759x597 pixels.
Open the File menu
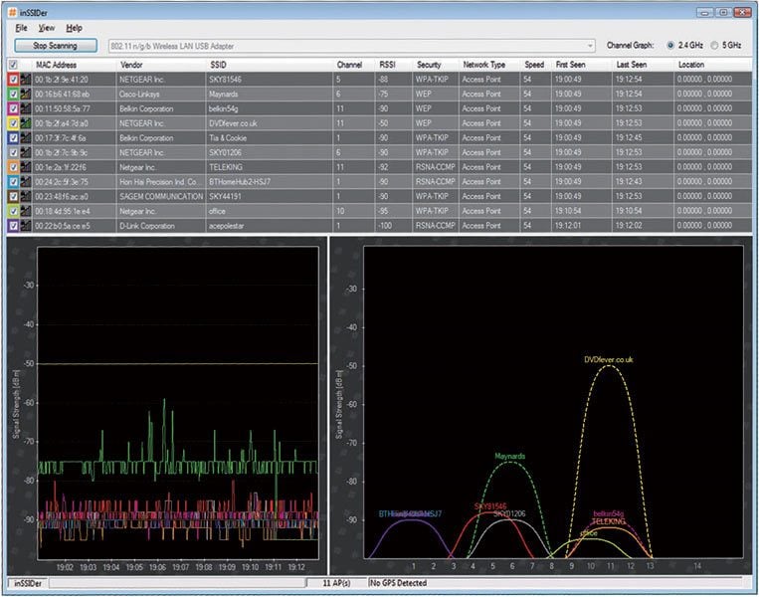21,28
